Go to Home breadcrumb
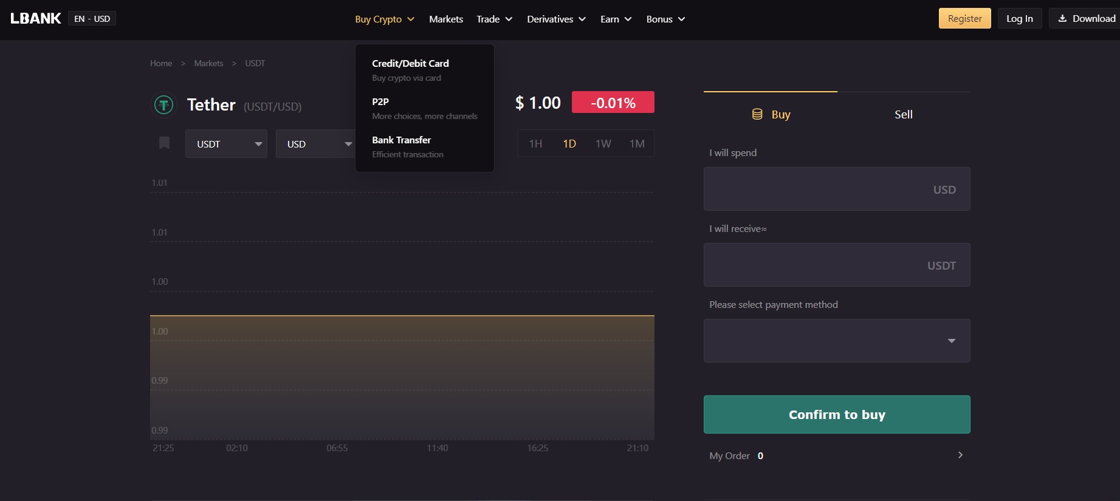This screenshot has width=1120, height=501. tap(161, 63)
